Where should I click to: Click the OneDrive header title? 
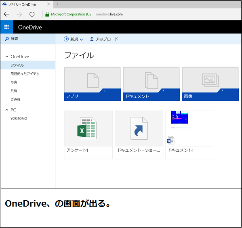coord(30,27)
